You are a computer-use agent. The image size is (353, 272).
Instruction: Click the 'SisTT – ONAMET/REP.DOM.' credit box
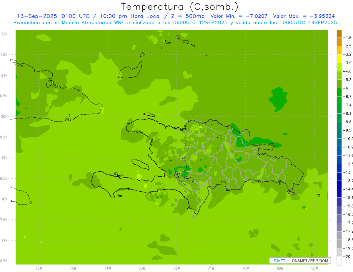point(300,261)
